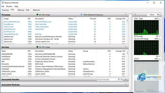
Task: Open the Views dropdown arrow
Action: click(x=158, y=15)
